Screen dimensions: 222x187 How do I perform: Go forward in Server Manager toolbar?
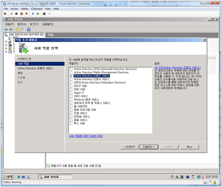click(x=11, y=29)
